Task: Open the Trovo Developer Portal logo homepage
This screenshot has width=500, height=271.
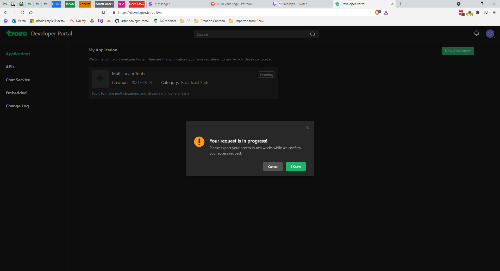Action: point(17,33)
